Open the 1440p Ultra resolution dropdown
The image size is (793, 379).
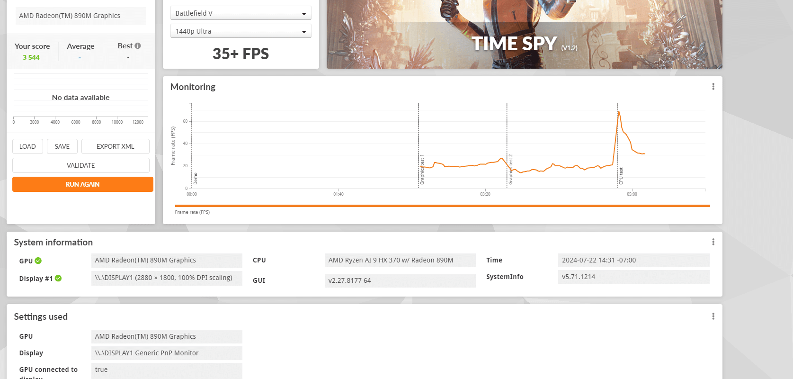[x=241, y=31]
